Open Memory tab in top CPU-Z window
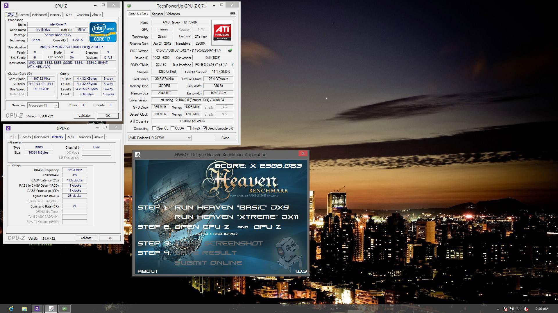 (56, 15)
